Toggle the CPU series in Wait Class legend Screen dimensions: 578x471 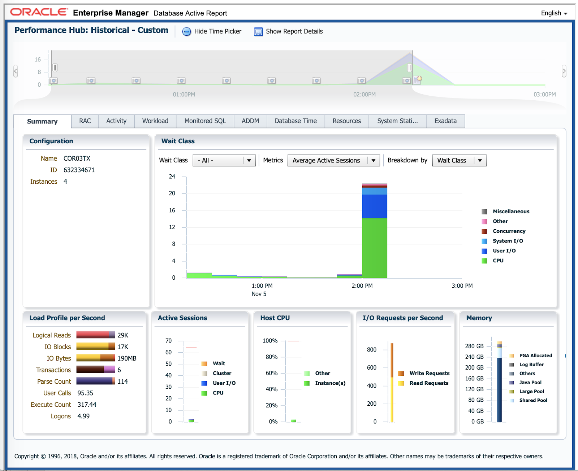497,260
